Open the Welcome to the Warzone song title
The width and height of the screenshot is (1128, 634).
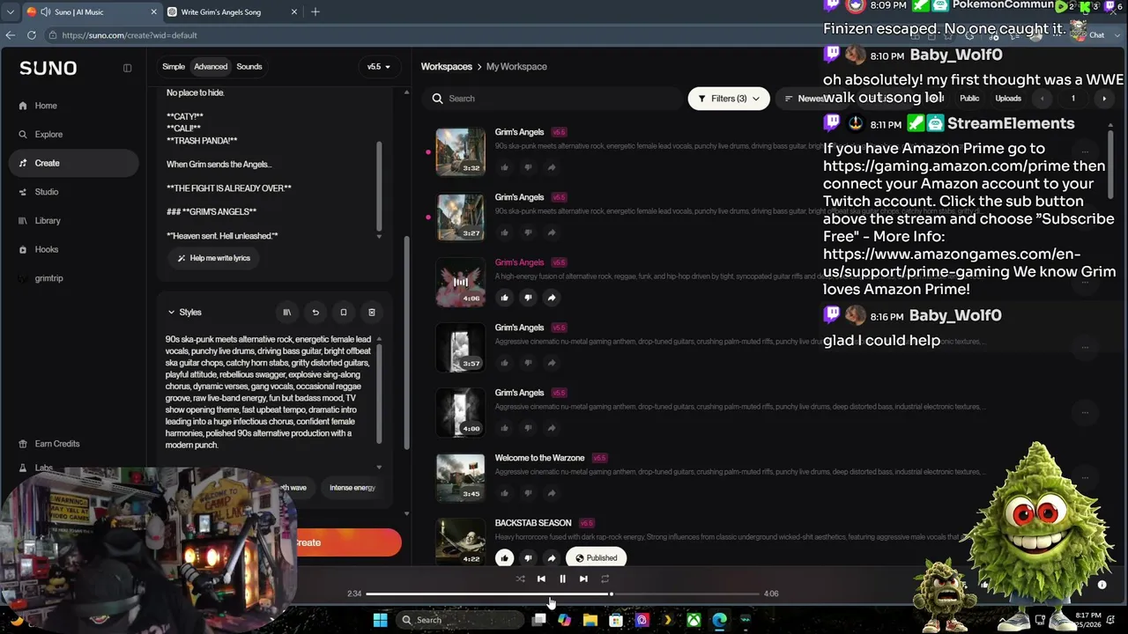pos(539,458)
